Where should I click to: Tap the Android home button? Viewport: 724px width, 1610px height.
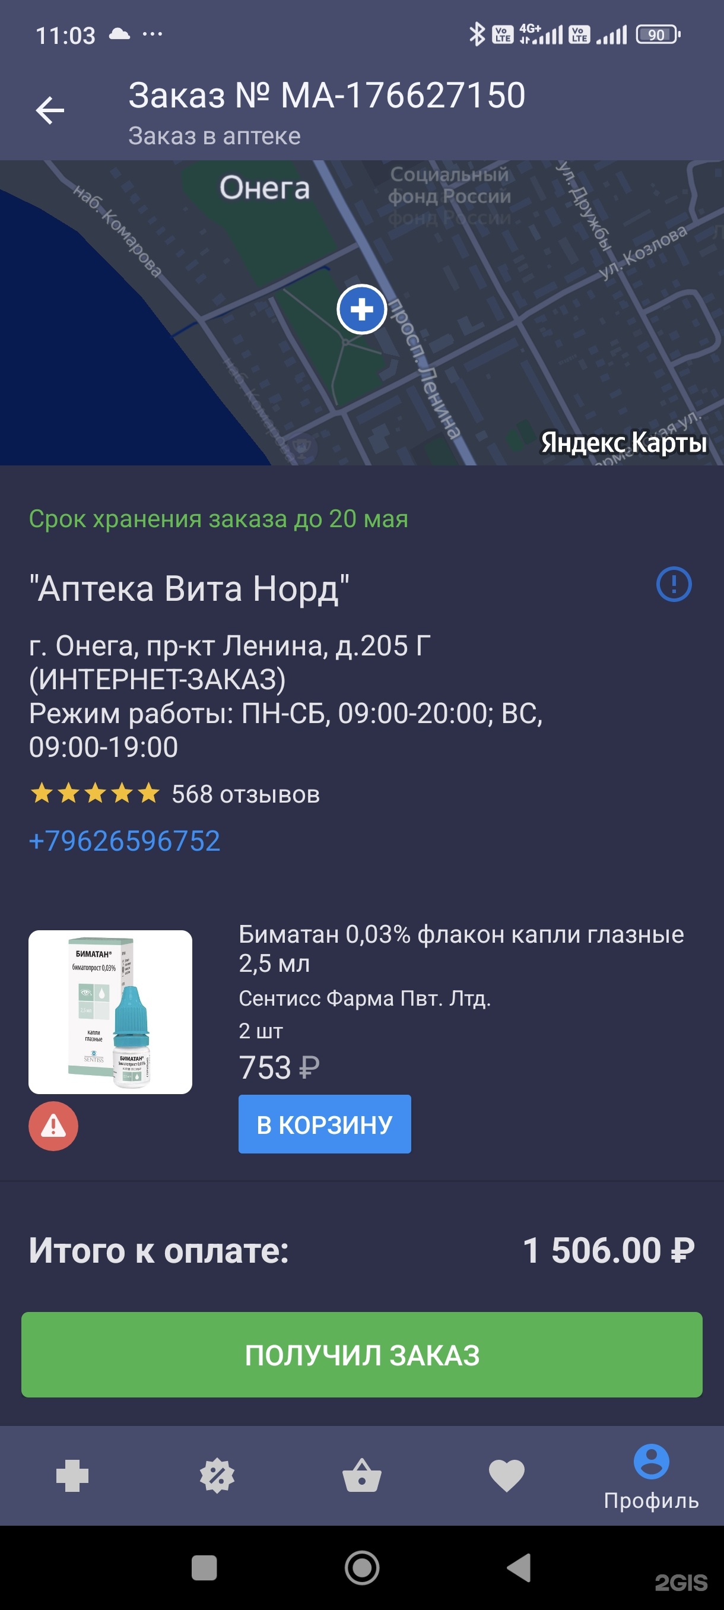[x=361, y=1567]
